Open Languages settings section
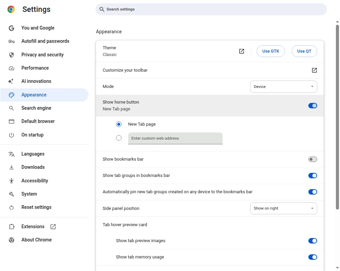This screenshot has width=340, height=271. tap(44, 154)
